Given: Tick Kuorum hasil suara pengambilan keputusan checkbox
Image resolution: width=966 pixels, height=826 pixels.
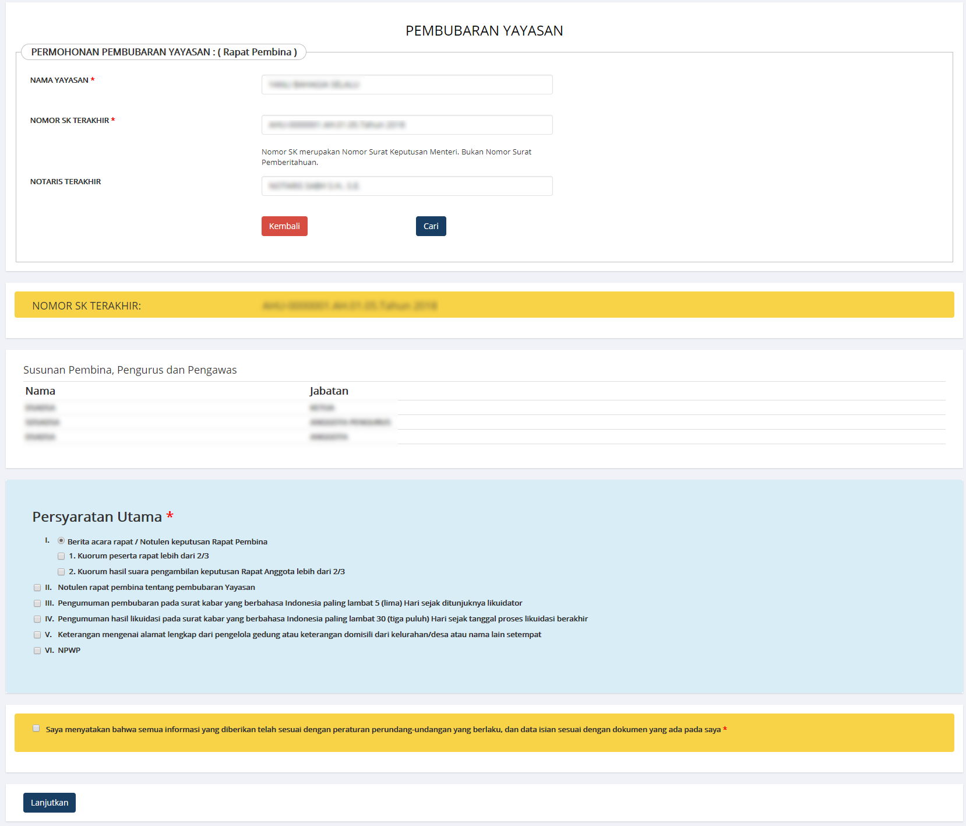Looking at the screenshot, I should [61, 572].
